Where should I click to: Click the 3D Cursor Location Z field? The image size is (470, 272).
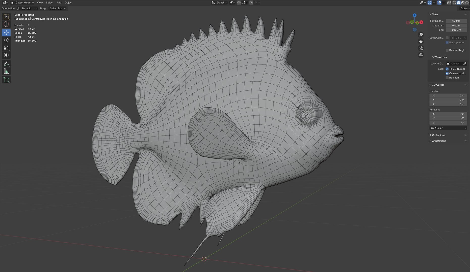point(448,104)
